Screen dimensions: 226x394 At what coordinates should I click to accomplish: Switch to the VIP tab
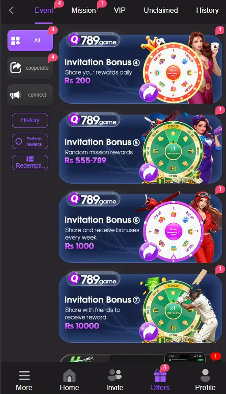[x=120, y=10]
